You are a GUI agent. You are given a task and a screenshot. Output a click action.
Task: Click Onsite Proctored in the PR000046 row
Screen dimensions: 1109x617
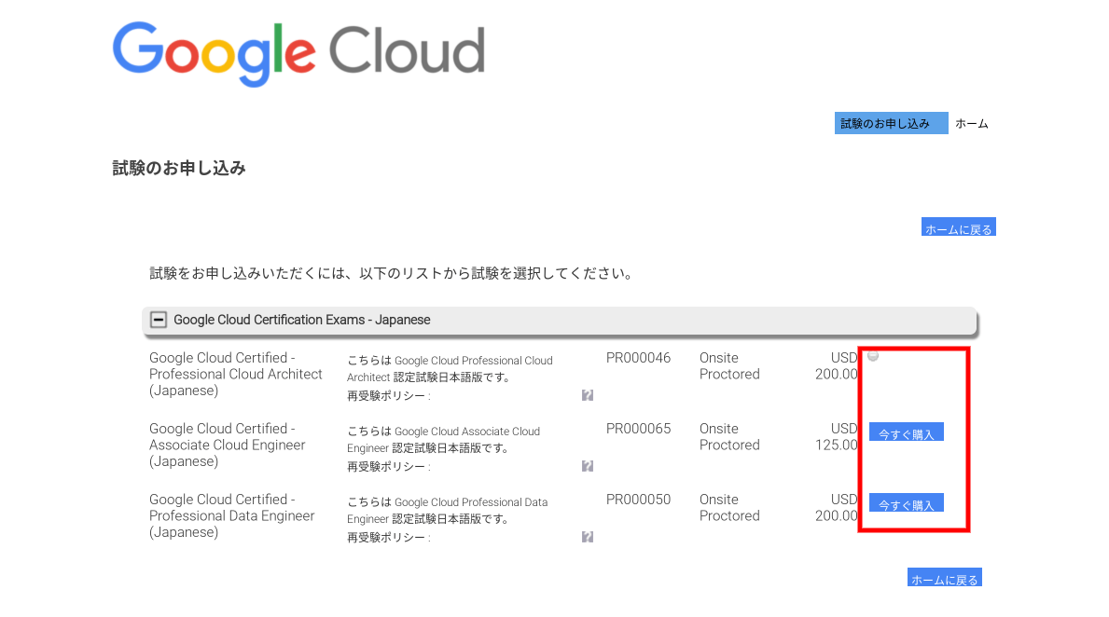click(x=729, y=366)
